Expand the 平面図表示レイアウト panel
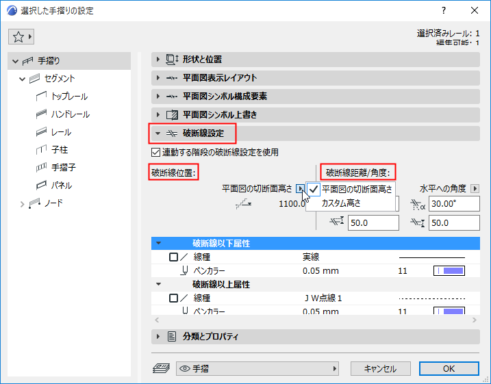The width and height of the screenshot is (491, 384). point(158,77)
